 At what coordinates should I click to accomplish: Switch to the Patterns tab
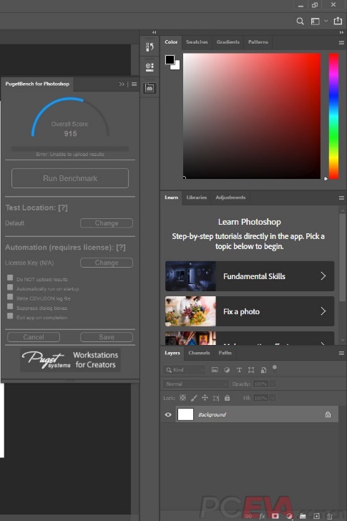[258, 42]
